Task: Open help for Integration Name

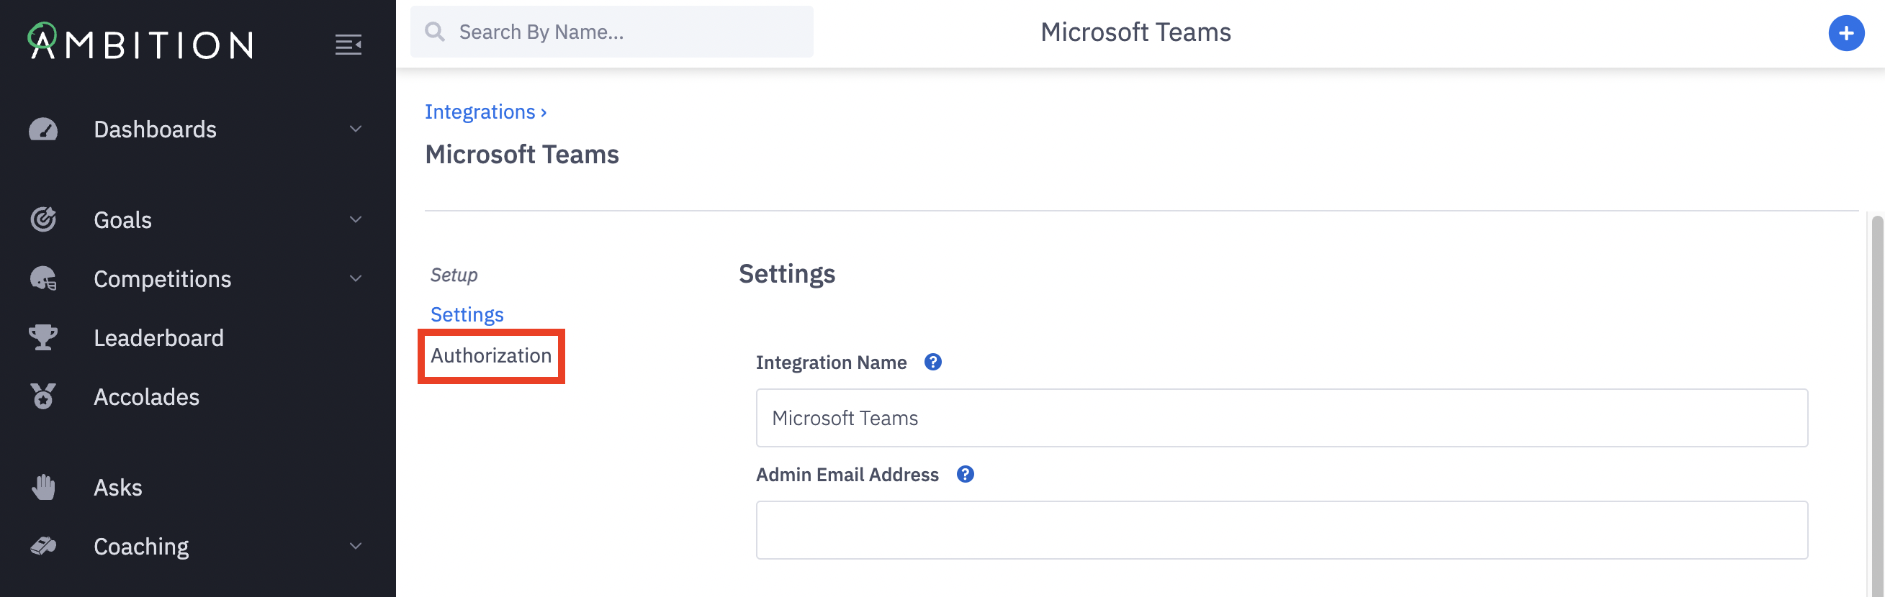Action: point(932,362)
